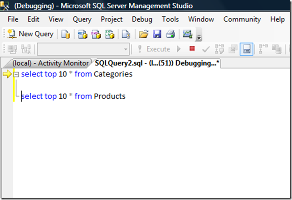Open the View menu

[x=56, y=19]
